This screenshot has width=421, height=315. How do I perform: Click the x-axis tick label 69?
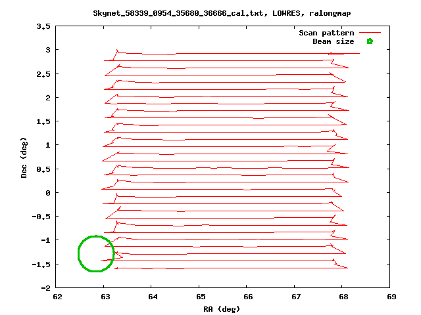(391, 297)
